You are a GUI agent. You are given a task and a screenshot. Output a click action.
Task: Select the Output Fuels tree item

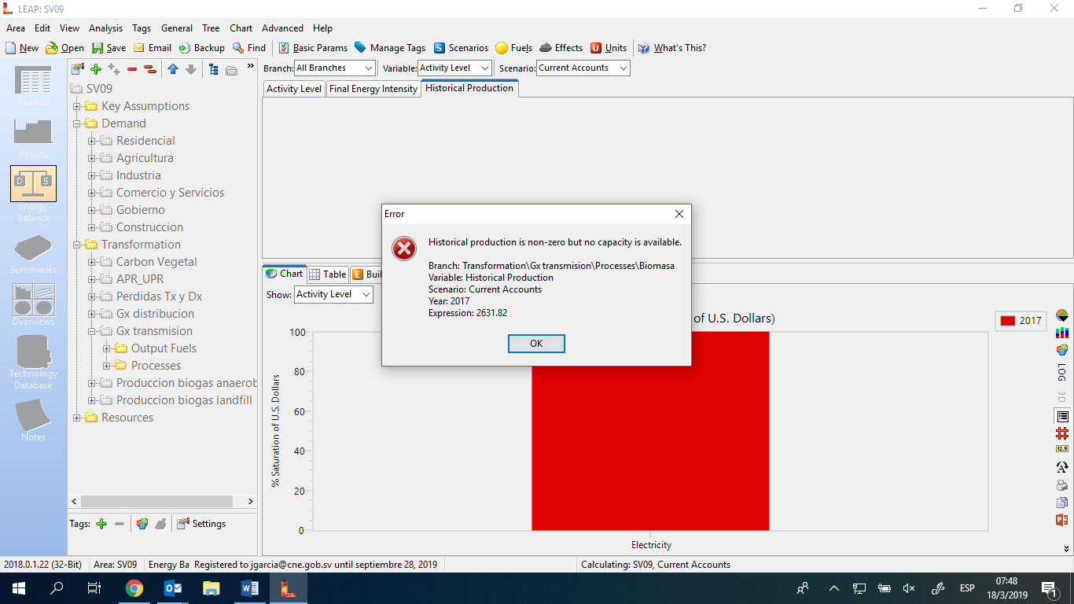(x=164, y=348)
